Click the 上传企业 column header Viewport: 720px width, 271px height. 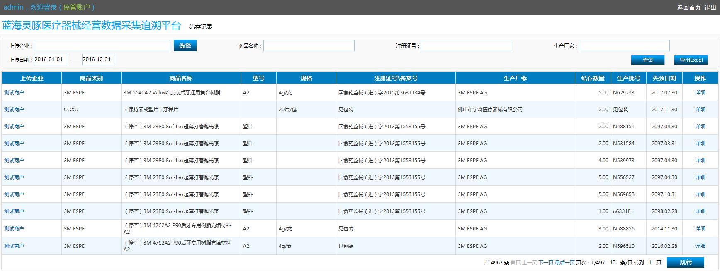tap(32, 78)
